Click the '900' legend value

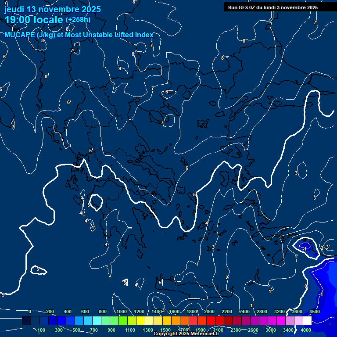click(x=111, y=330)
